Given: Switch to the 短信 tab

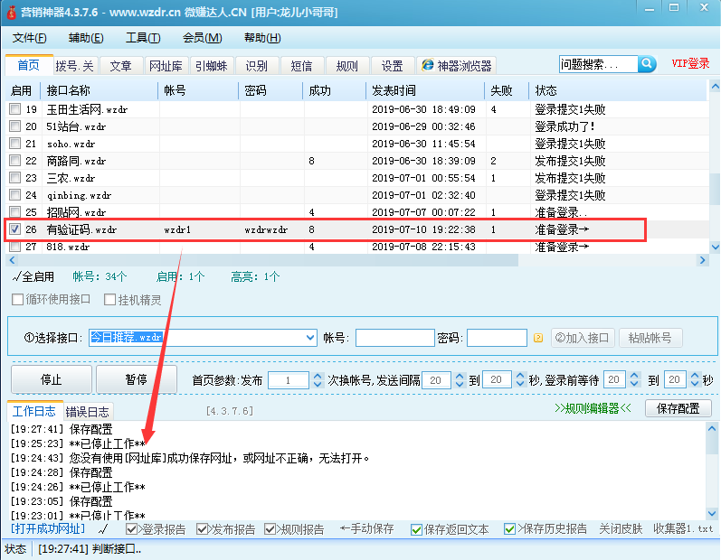Looking at the screenshot, I should 301,66.
